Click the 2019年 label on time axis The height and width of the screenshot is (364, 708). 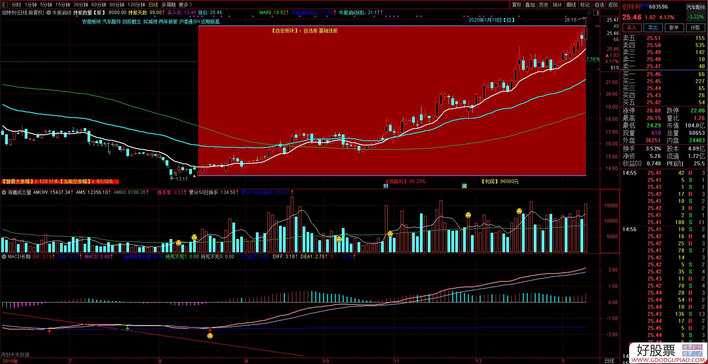tap(9, 361)
